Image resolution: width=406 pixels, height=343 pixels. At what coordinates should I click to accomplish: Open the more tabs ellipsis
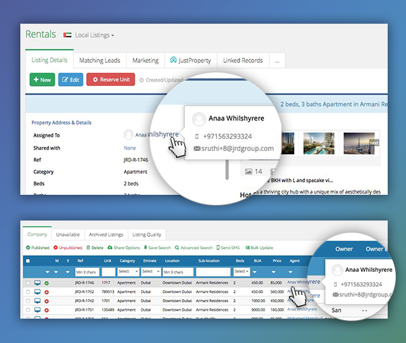click(x=277, y=61)
